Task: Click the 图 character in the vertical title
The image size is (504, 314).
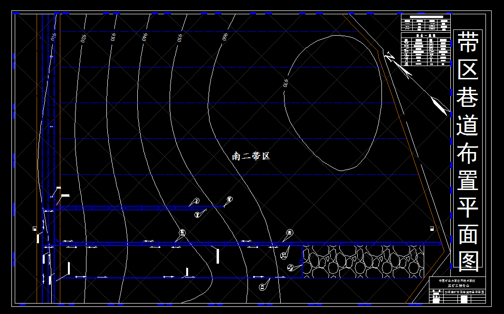Action: (468, 262)
